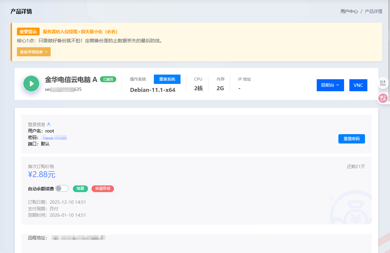Click the green 续费 button
Image resolution: width=390 pixels, height=253 pixels.
point(80,189)
